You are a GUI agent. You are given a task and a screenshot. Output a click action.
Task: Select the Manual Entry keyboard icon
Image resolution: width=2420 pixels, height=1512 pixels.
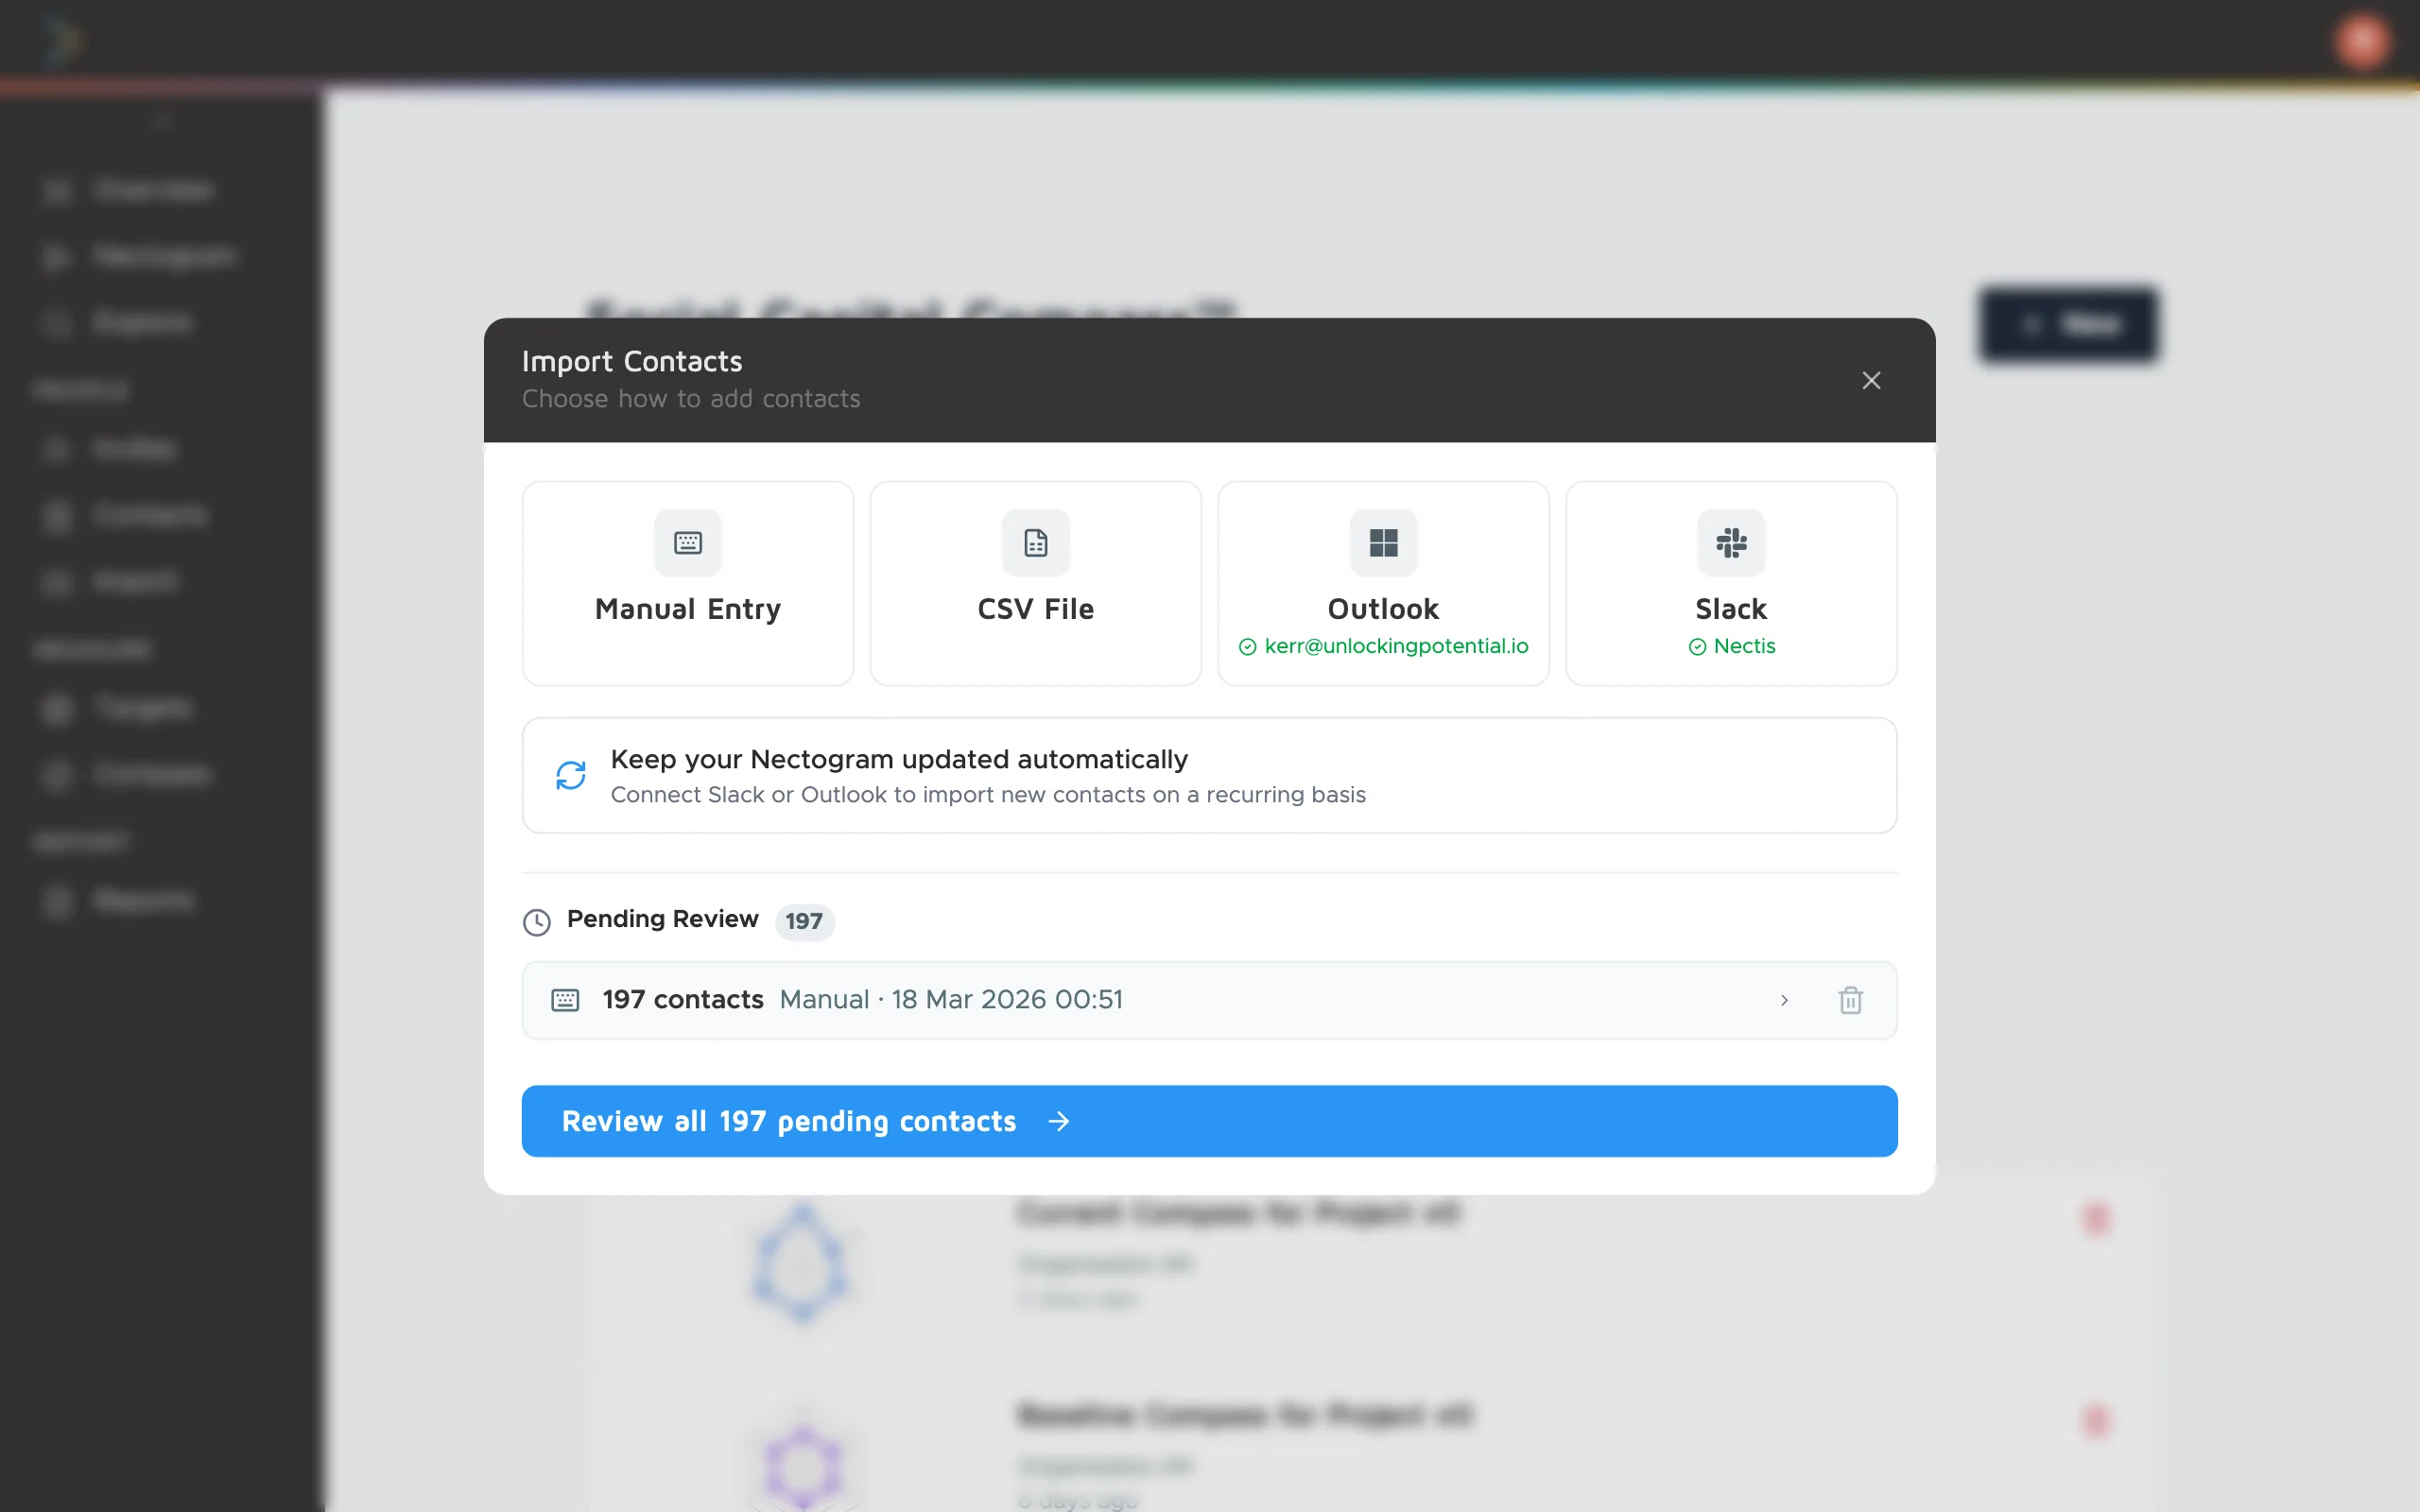click(687, 543)
